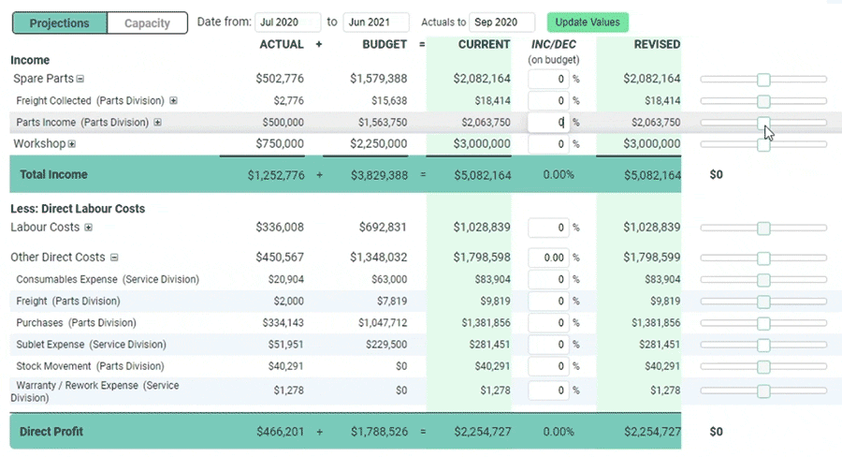
Task: Click the Stock Movement slider handle
Action: [763, 367]
